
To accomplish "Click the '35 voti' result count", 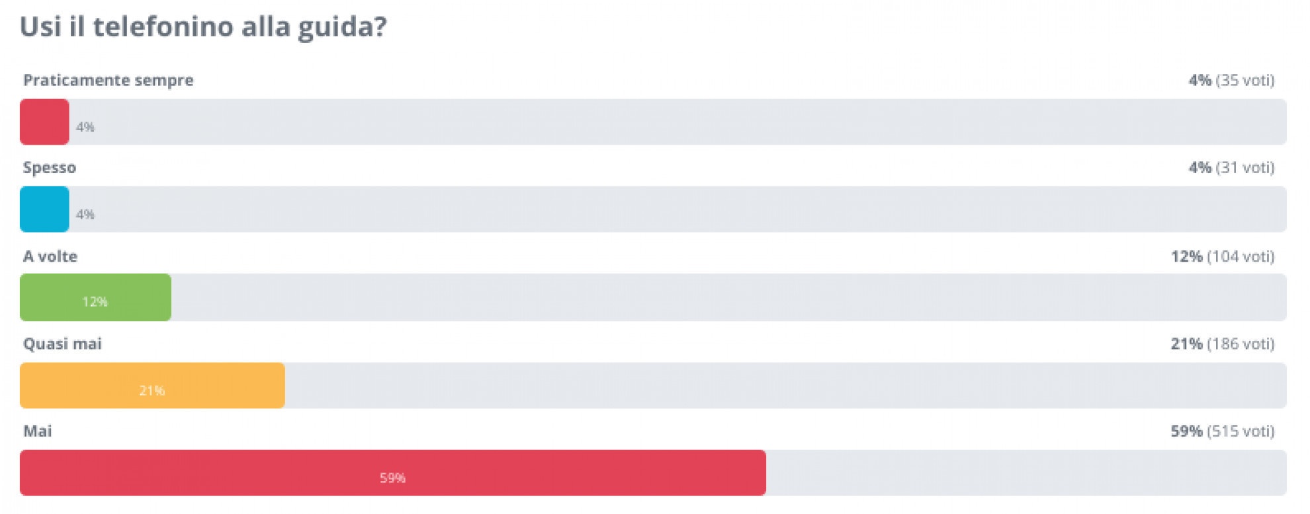I will [x=1244, y=81].
